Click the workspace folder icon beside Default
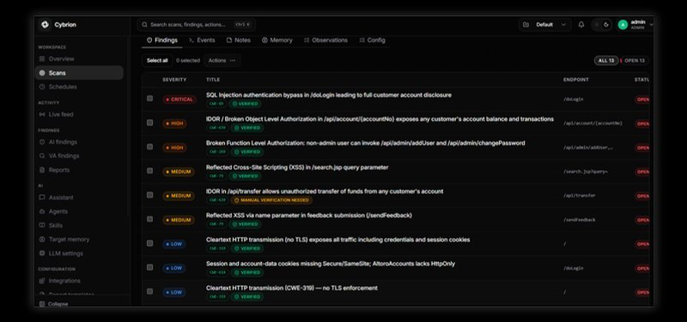The height and width of the screenshot is (322, 687). [526, 25]
